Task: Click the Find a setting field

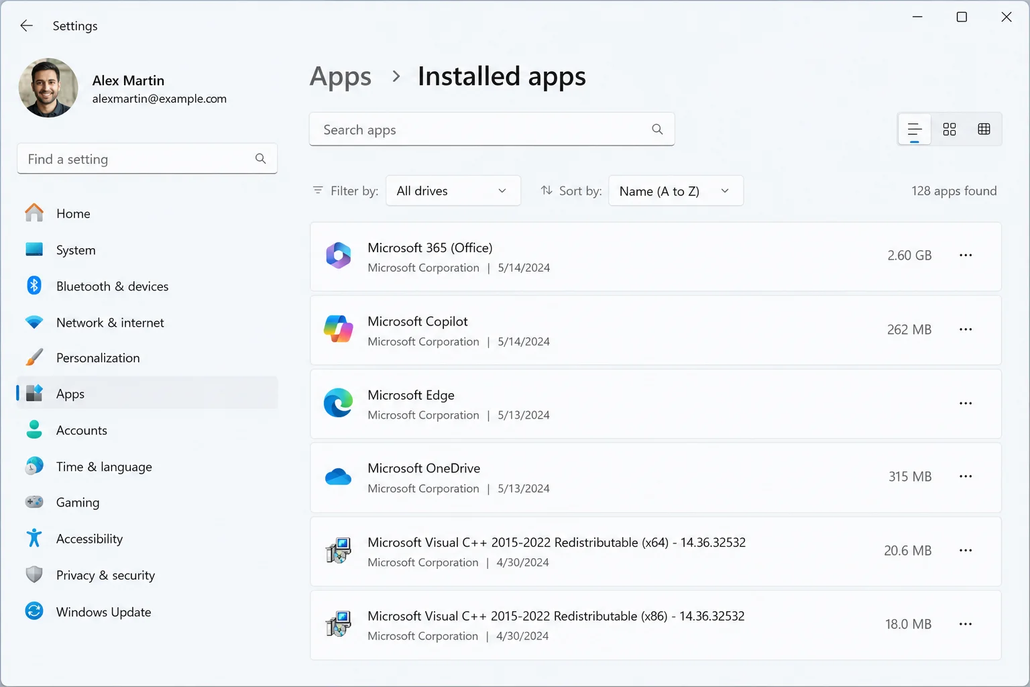Action: 147,159
